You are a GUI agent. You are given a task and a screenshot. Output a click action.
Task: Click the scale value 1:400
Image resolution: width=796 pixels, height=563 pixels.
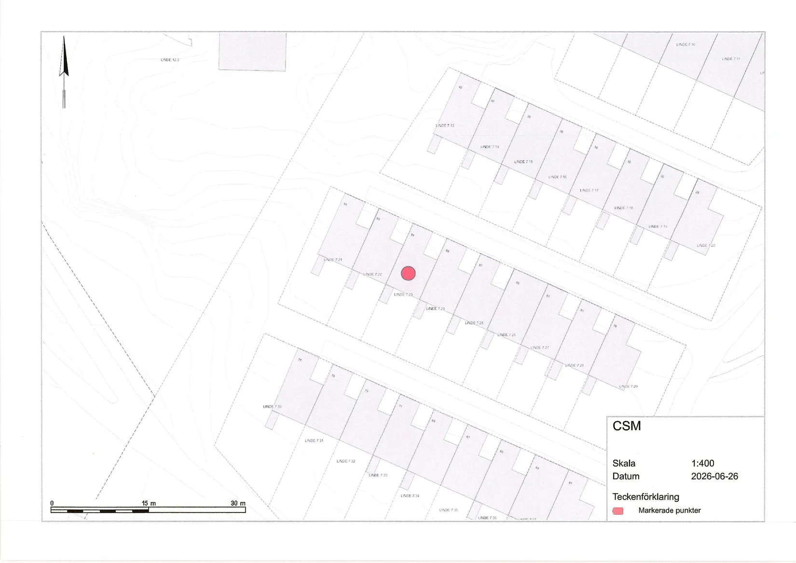pyautogui.click(x=702, y=463)
